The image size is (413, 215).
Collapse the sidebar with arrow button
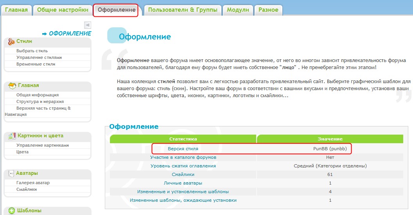(x=88, y=25)
